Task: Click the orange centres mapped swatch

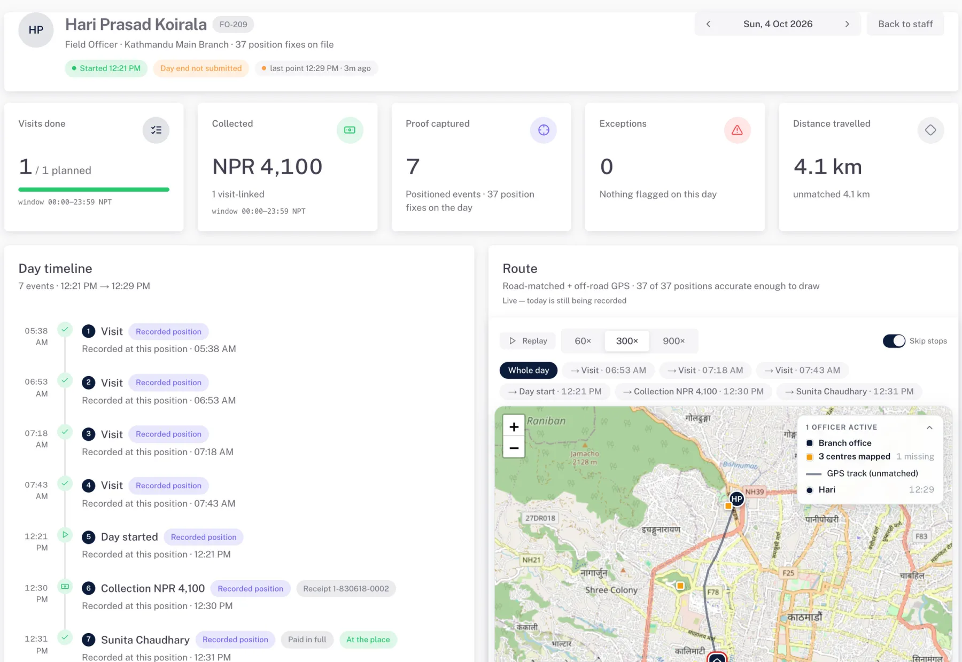Action: pos(809,457)
